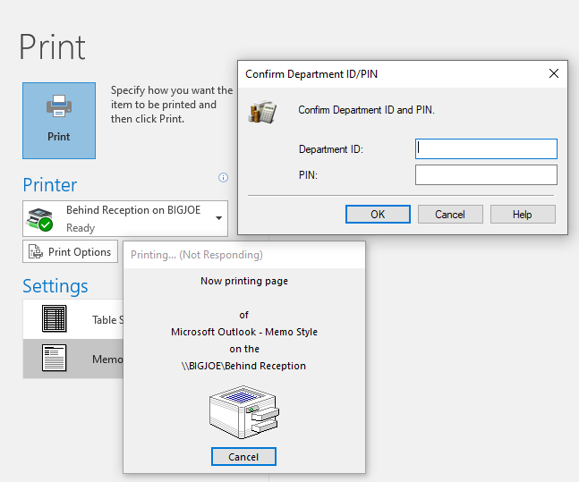
Task: Click the printer illustration in Printing dialog
Action: coord(243,411)
